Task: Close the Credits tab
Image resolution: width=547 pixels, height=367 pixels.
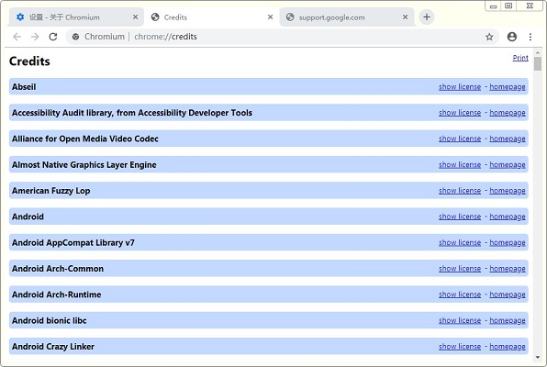Action: [x=270, y=17]
